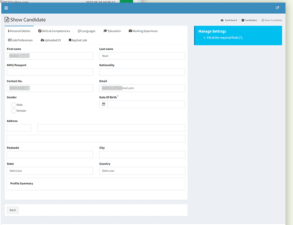Click the NRIC/Passport field
This screenshot has height=225, width=293.
50,72
